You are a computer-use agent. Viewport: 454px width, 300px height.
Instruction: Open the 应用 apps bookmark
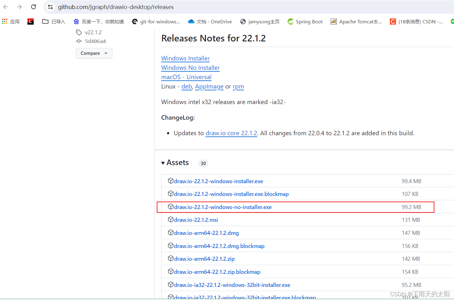click(11, 21)
